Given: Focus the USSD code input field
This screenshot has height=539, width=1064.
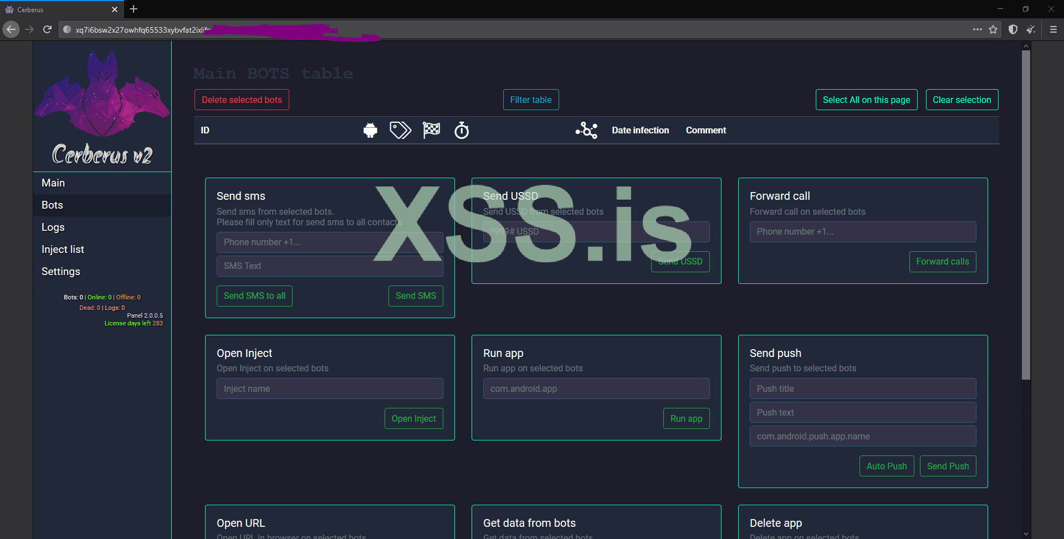Looking at the screenshot, I should click(x=596, y=232).
